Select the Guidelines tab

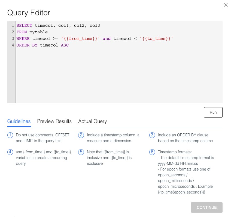point(19,121)
